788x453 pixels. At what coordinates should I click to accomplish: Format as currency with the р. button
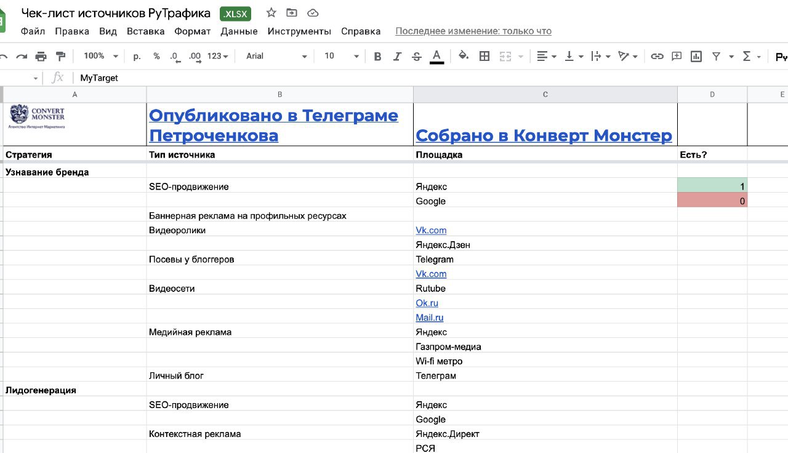[x=137, y=56]
